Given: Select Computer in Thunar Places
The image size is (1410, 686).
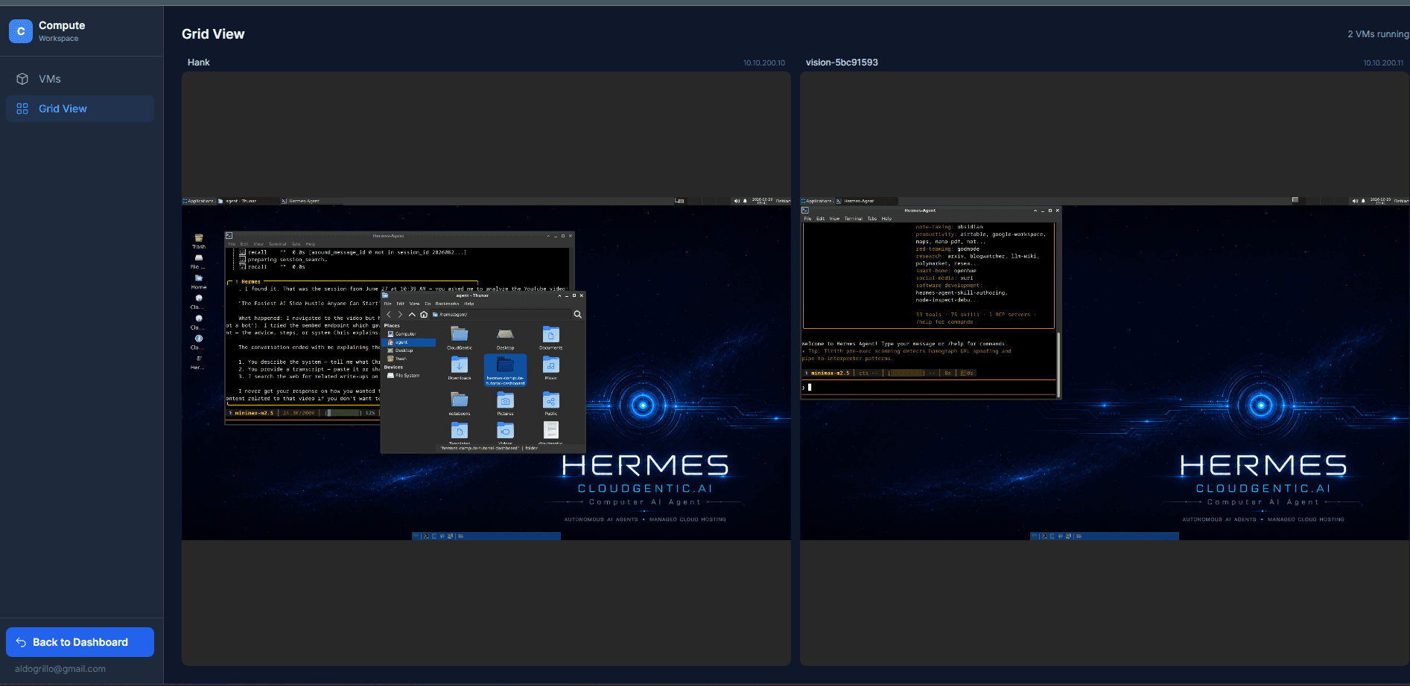Looking at the screenshot, I should click(x=408, y=334).
